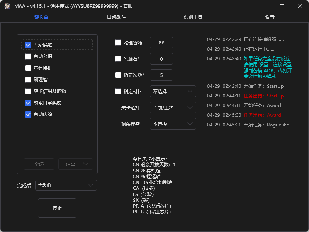Disable the 领取日常奖励 task
The height and width of the screenshot is (232, 309).
[28, 102]
